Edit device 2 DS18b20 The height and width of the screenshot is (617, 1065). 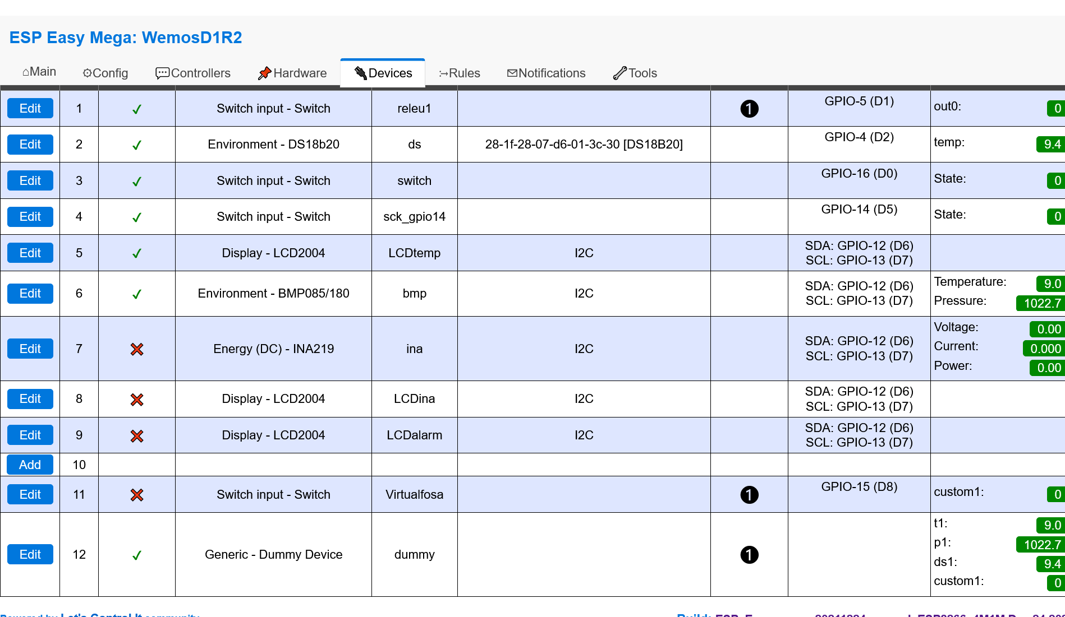(x=30, y=144)
